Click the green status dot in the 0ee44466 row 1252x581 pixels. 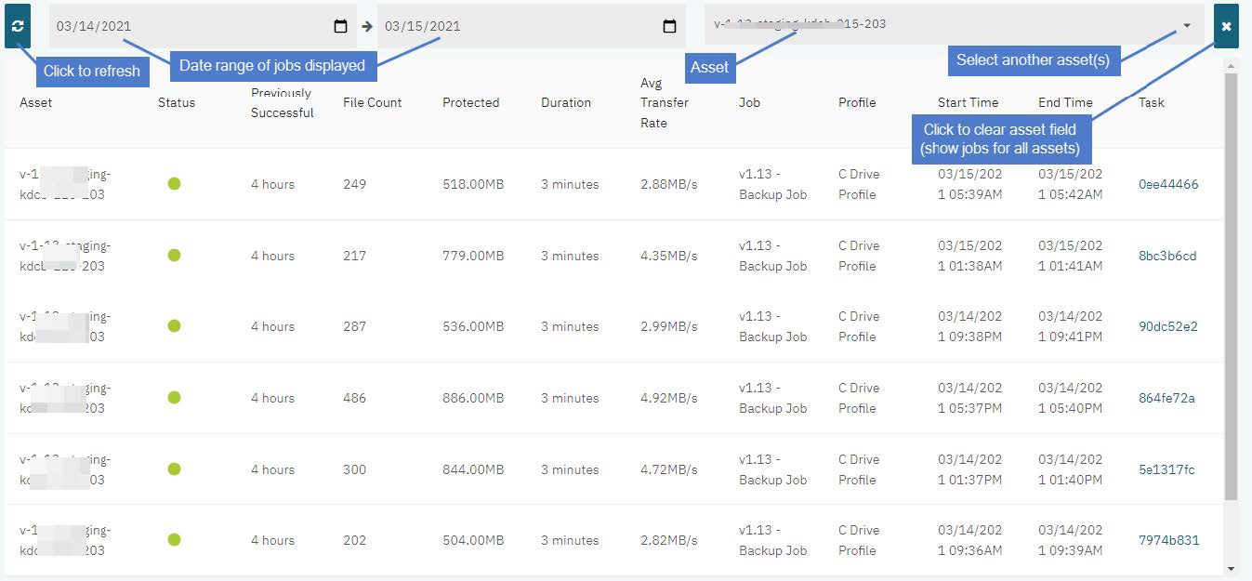point(174,183)
